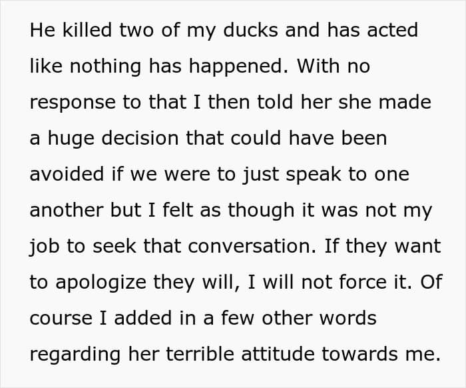
Task: Click the word "terrible" in last line
Action: (200, 354)
